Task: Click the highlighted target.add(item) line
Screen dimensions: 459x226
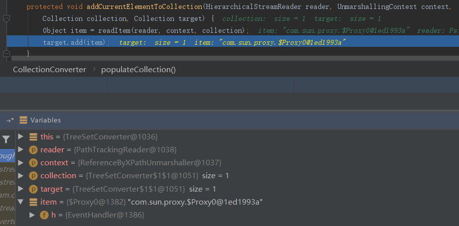Action: click(x=76, y=43)
